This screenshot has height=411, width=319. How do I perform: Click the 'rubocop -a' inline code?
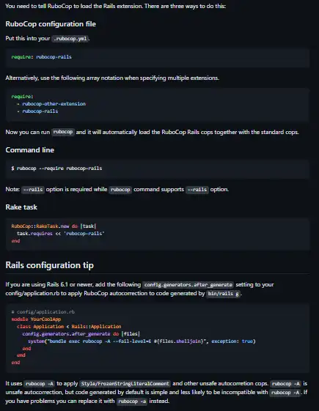132,401
